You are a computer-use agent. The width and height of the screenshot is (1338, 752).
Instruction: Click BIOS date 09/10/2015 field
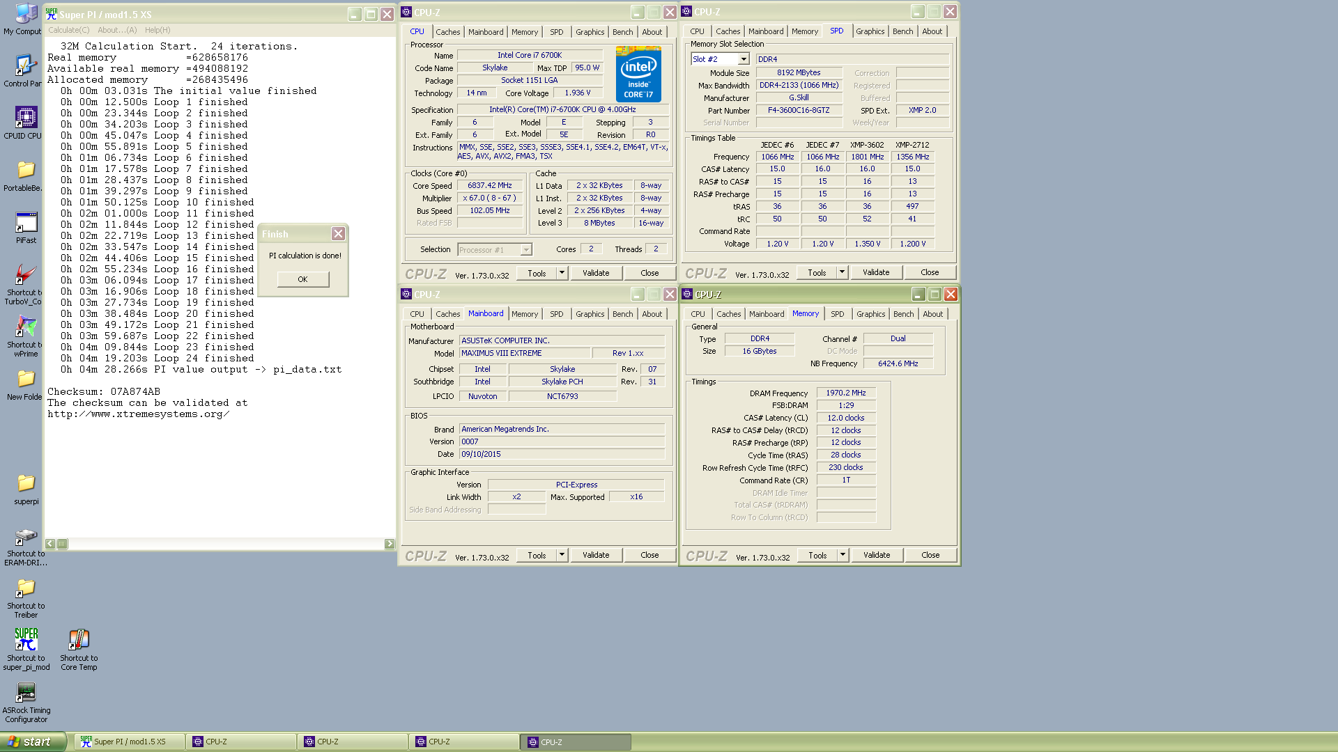pyautogui.click(x=562, y=454)
